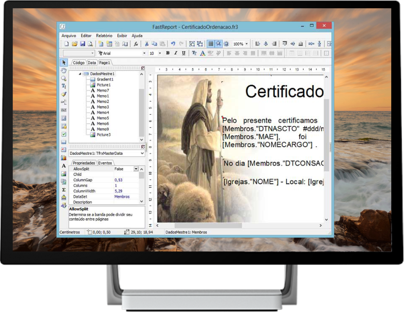Image resolution: width=404 pixels, height=312 pixels.
Task: Open the font color picker
Action: tap(203, 53)
